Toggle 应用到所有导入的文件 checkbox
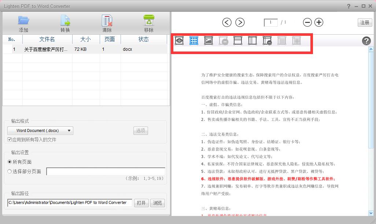This screenshot has height=224, width=376. pyautogui.click(x=10, y=140)
